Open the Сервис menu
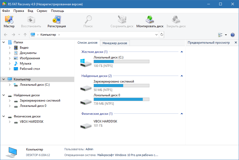Image resolution: width=239 pixels, height=160 pixels. point(42,11)
